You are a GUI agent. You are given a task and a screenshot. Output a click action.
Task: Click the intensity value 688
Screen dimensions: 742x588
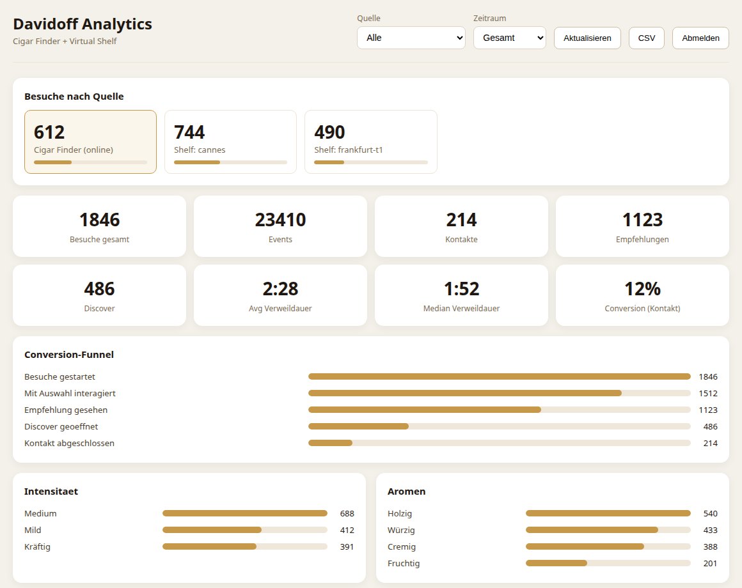coord(347,513)
